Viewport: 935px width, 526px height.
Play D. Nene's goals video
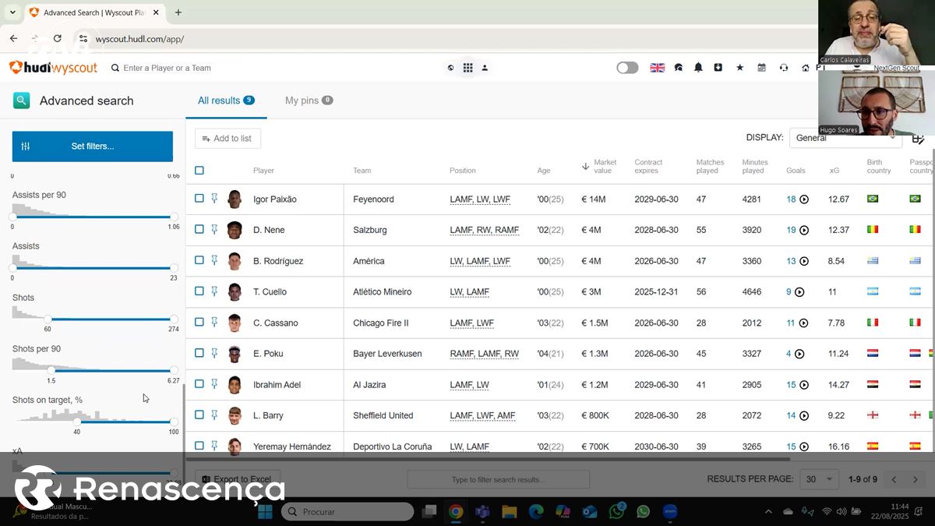click(x=804, y=230)
